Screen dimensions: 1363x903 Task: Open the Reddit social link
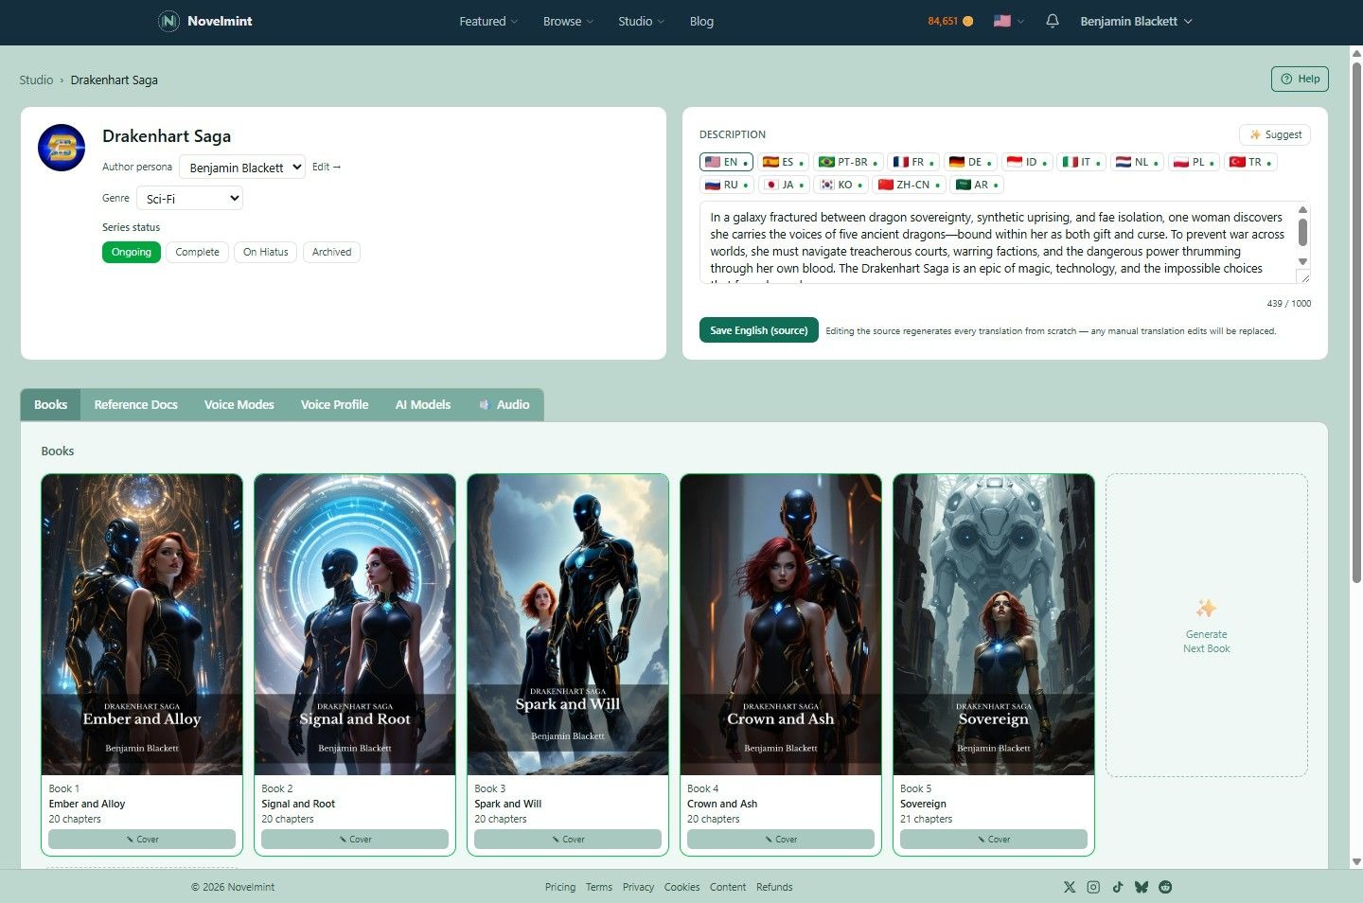1165,887
